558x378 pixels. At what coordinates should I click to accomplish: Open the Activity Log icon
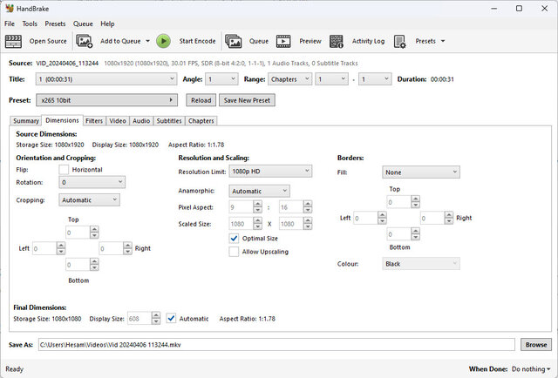click(337, 41)
